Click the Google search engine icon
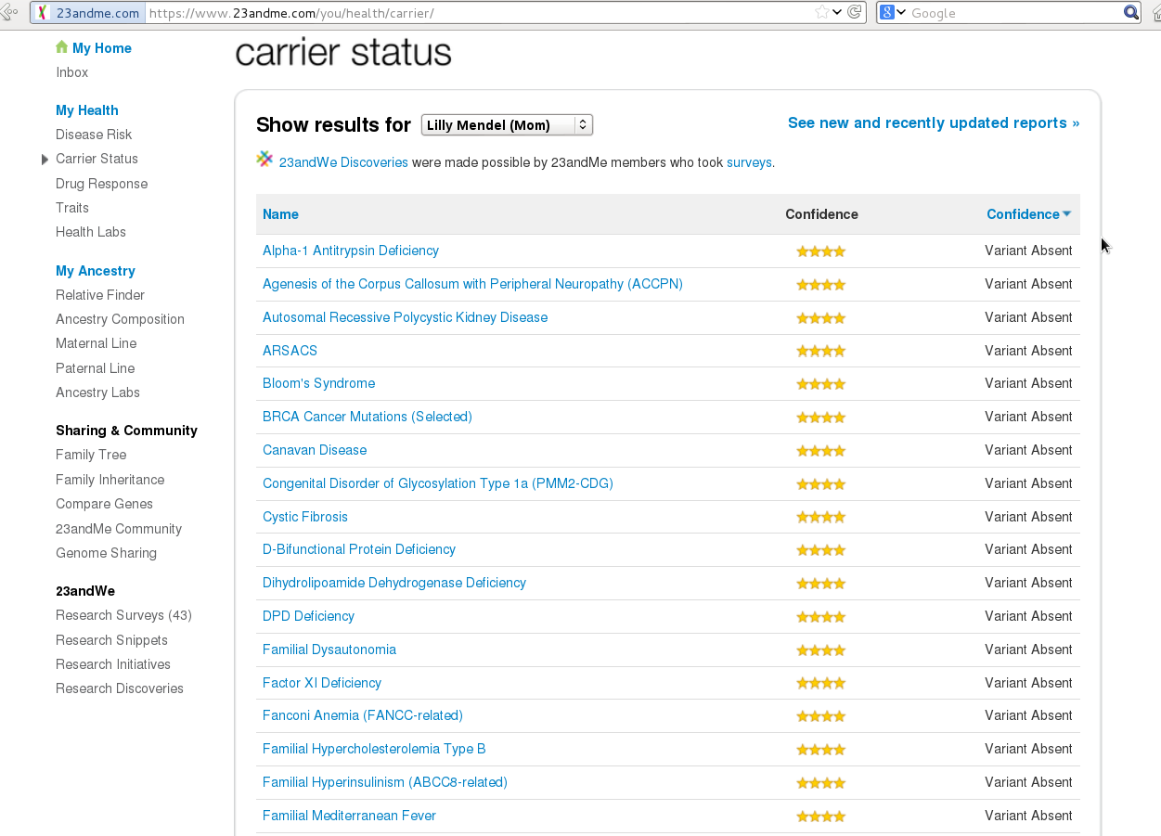Image resolution: width=1161 pixels, height=836 pixels. click(x=887, y=12)
